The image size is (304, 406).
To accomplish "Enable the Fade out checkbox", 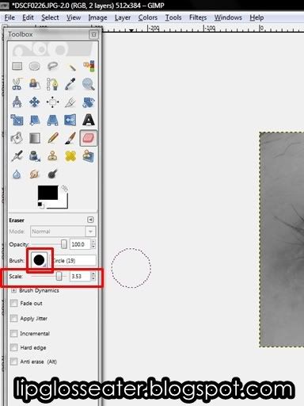I will point(13,303).
